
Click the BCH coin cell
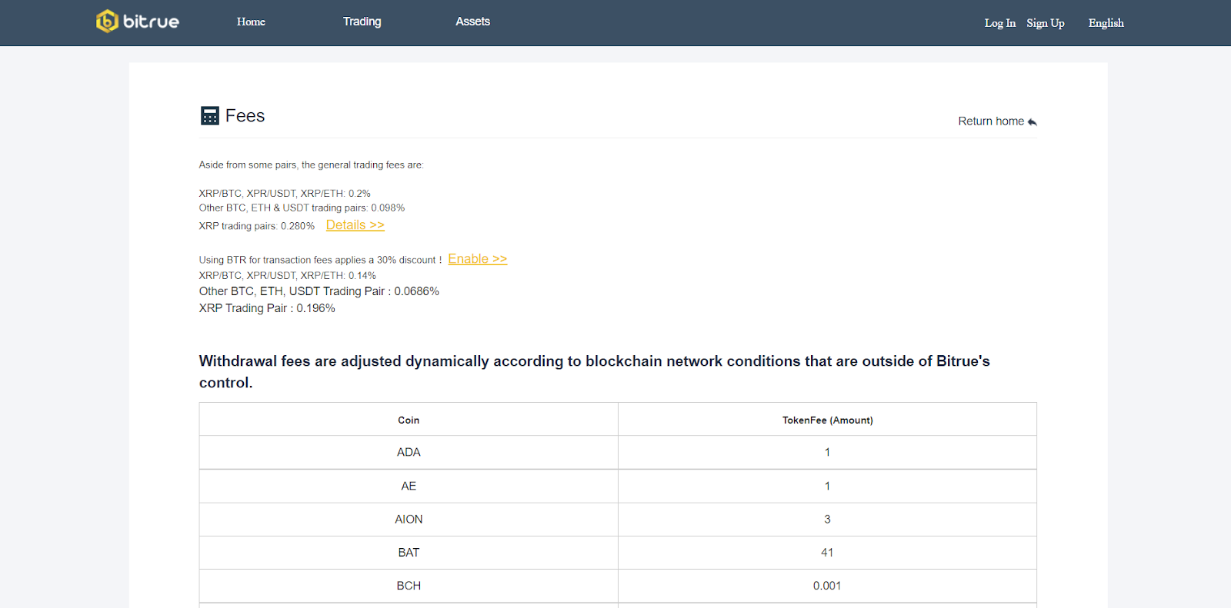tap(409, 586)
